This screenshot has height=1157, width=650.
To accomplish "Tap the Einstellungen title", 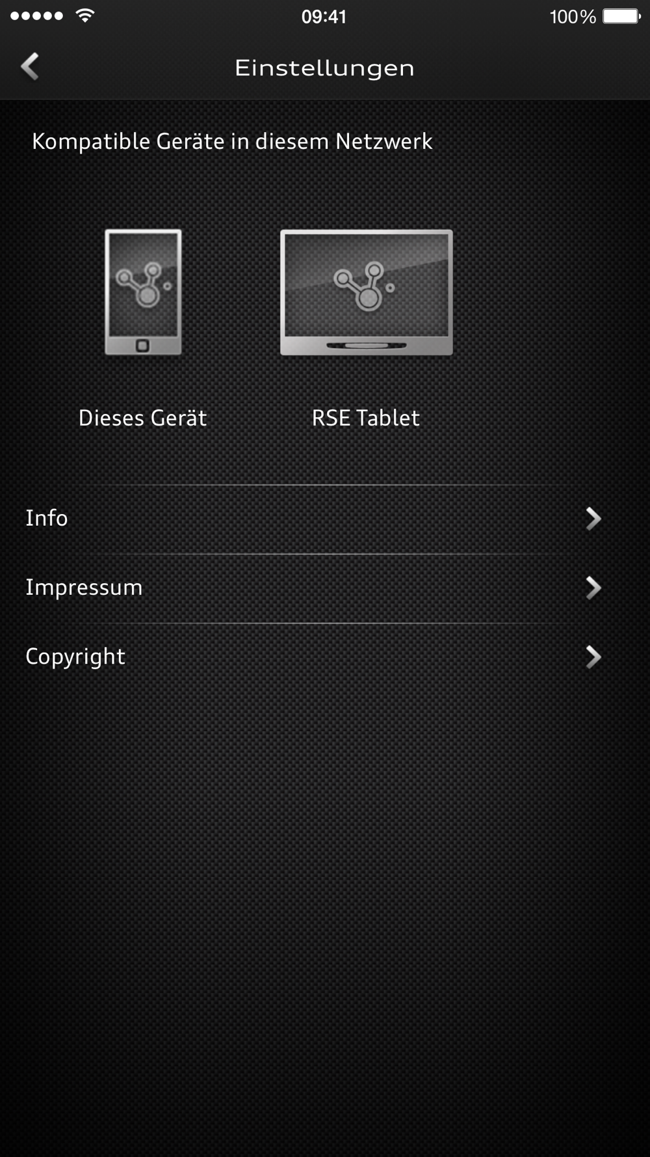I will click(324, 68).
